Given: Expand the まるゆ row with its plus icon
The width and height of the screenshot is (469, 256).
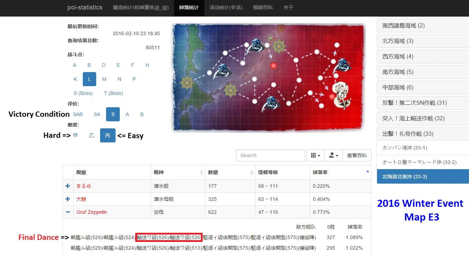Looking at the screenshot, I should click(x=68, y=186).
